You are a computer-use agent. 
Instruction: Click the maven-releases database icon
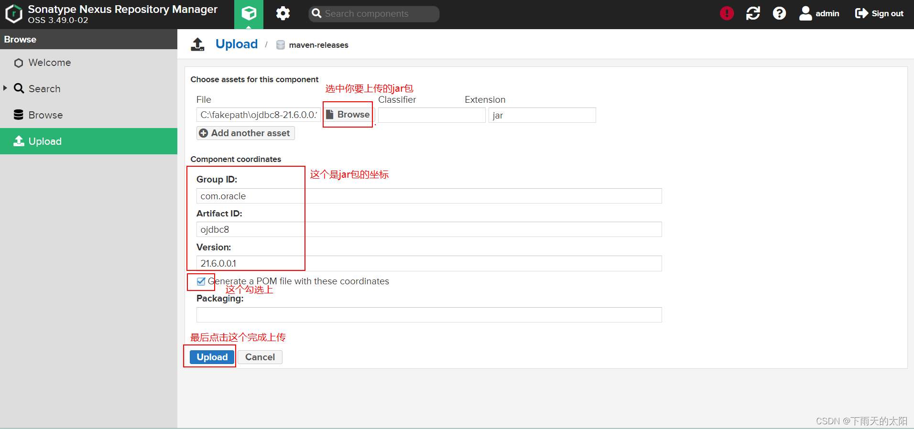coord(281,45)
